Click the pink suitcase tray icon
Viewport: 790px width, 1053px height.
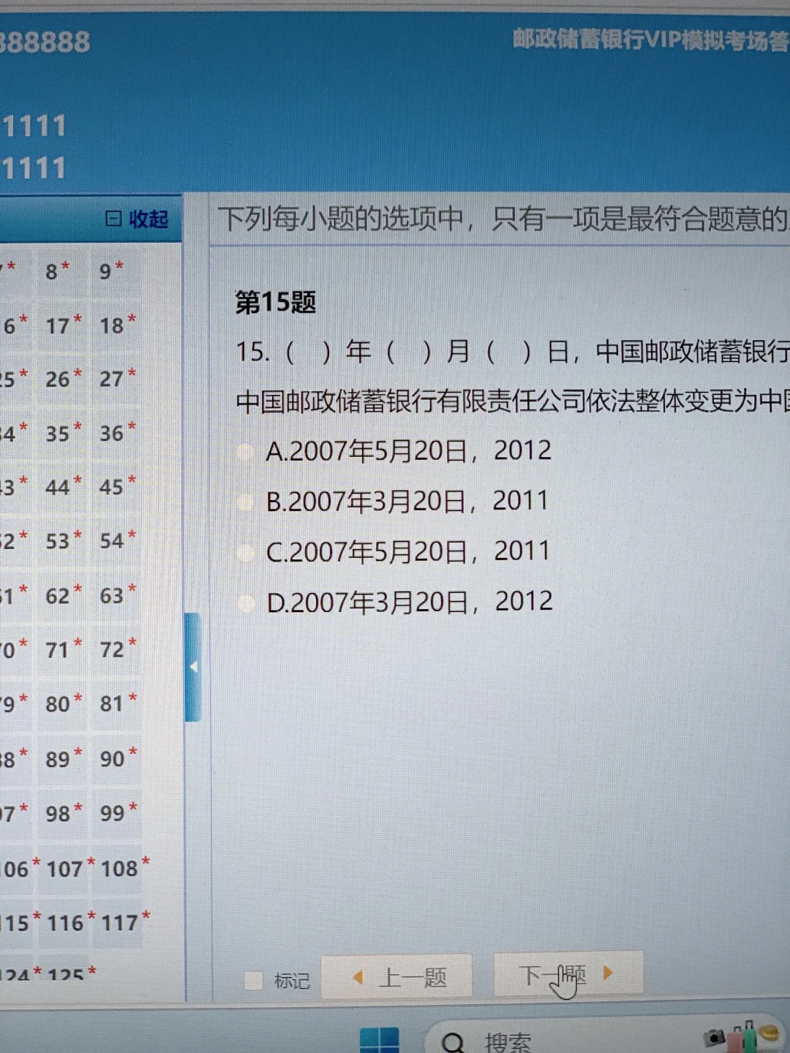pos(734,1040)
